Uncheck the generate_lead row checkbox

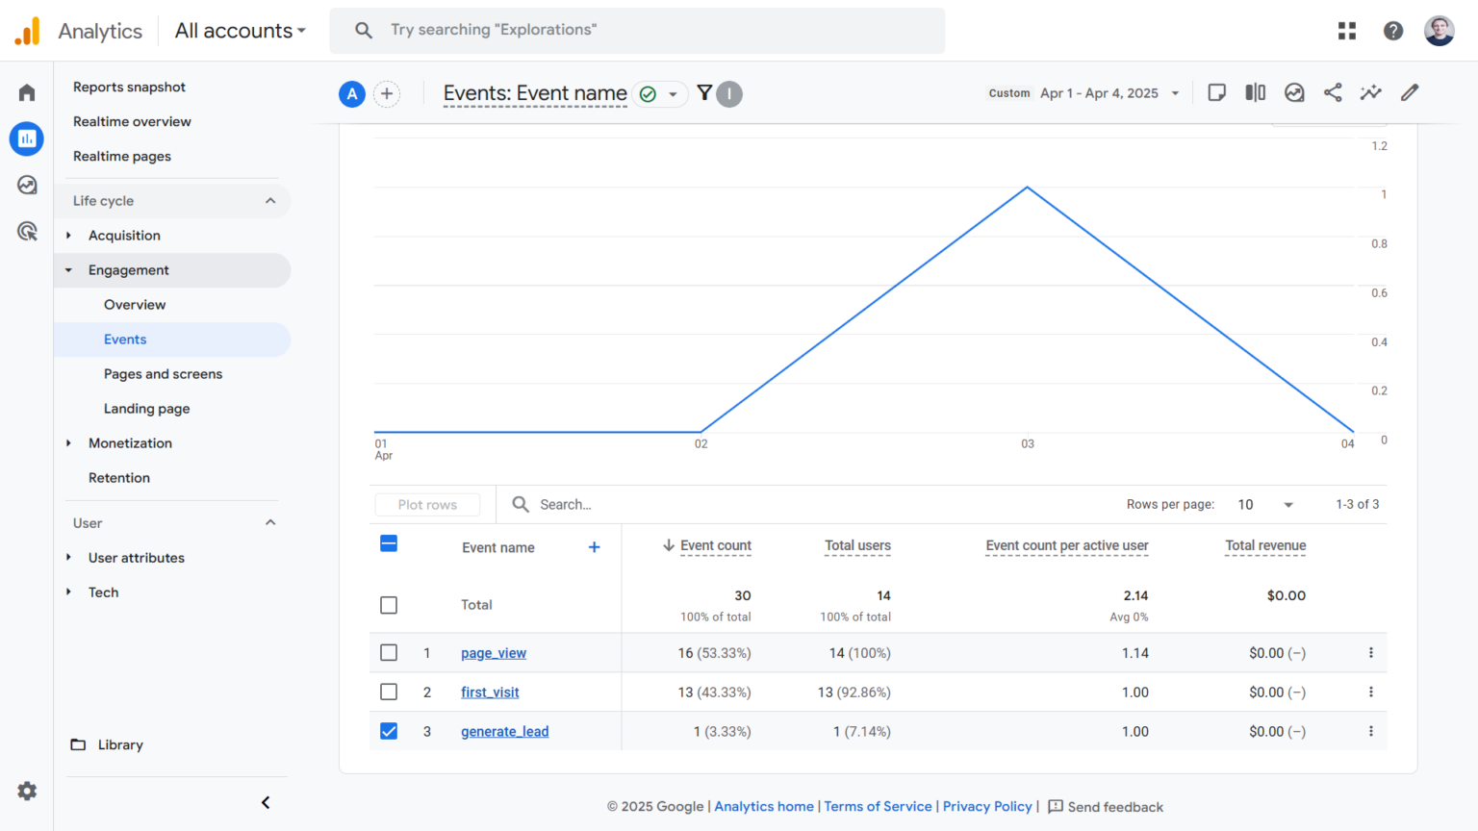(x=389, y=731)
